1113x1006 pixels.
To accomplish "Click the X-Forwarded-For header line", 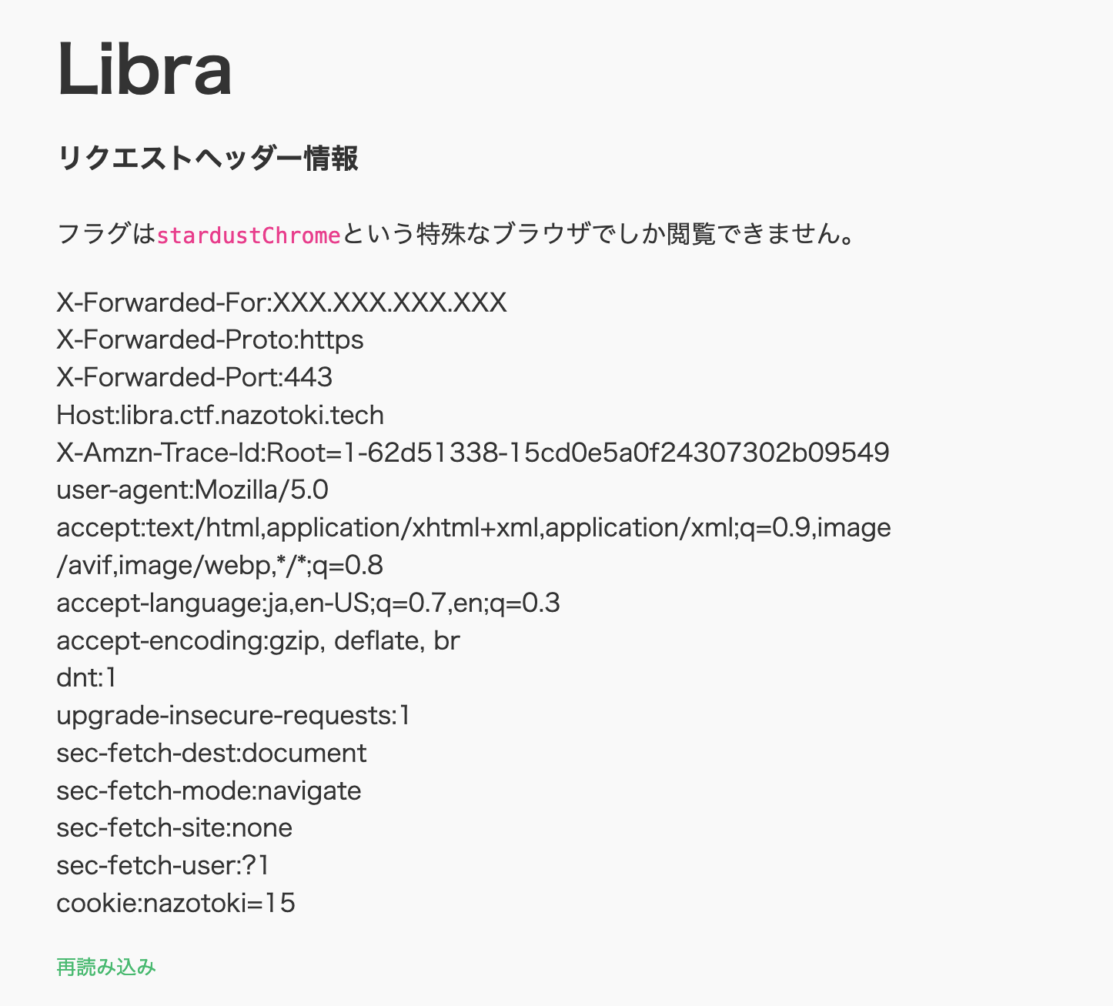I will point(282,302).
